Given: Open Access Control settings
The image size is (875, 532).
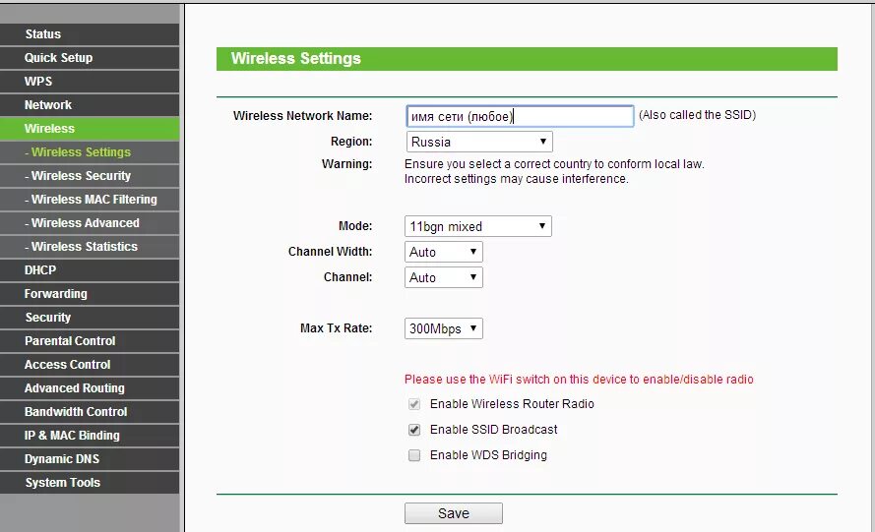Looking at the screenshot, I should pyautogui.click(x=90, y=365).
